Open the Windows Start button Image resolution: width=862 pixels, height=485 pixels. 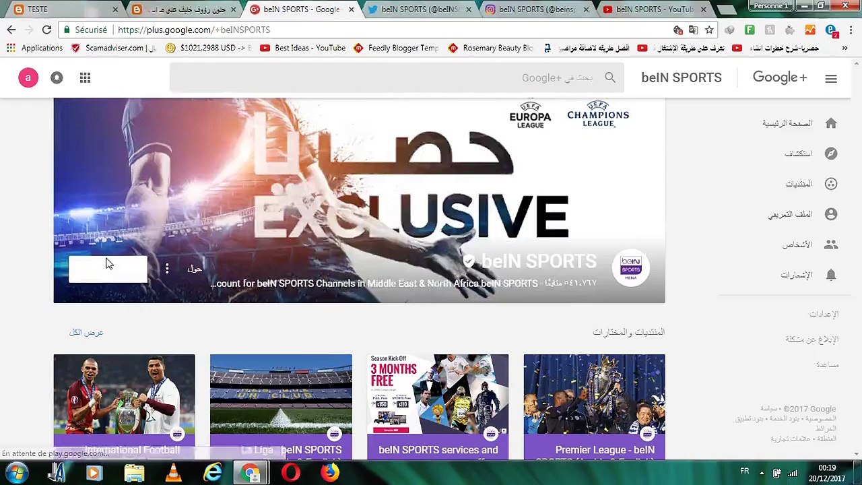pos(16,472)
